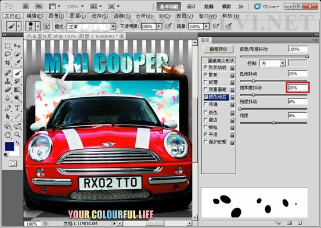321x228 pixels.
Task: Select the 3D Rotate tool
Action: (8, 126)
